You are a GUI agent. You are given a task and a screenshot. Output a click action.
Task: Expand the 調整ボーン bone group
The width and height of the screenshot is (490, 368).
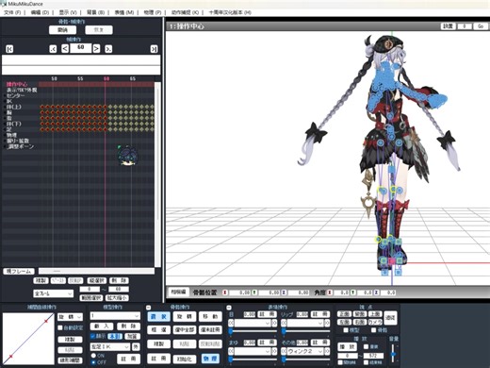tap(5, 146)
